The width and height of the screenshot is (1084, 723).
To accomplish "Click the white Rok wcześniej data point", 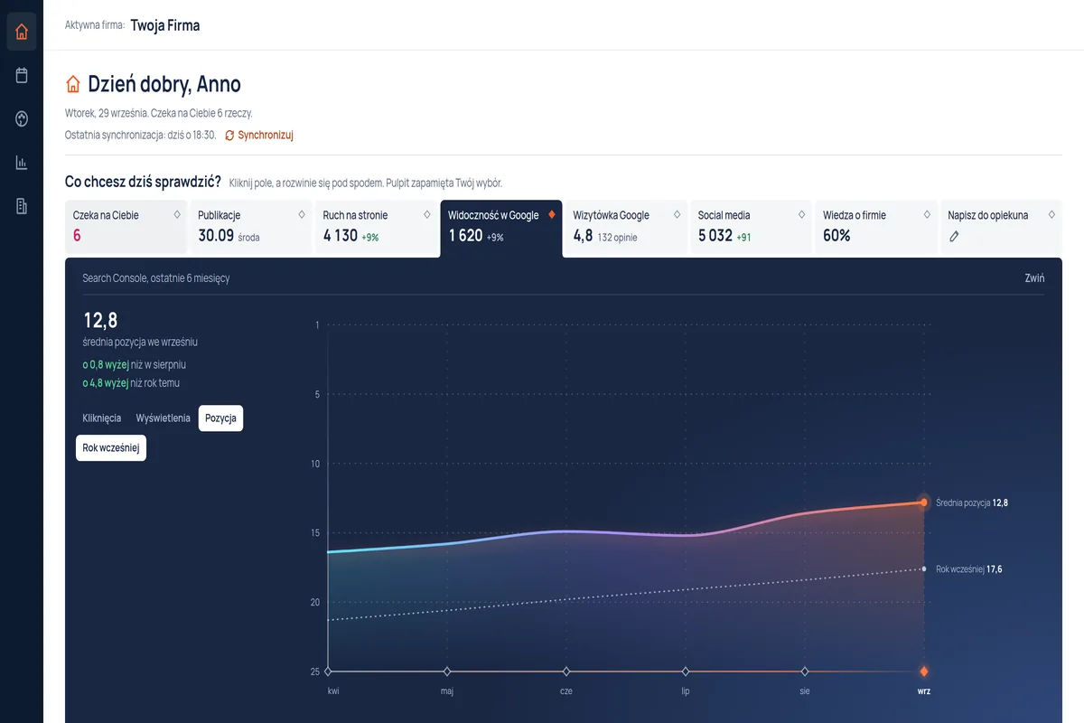I will [924, 568].
